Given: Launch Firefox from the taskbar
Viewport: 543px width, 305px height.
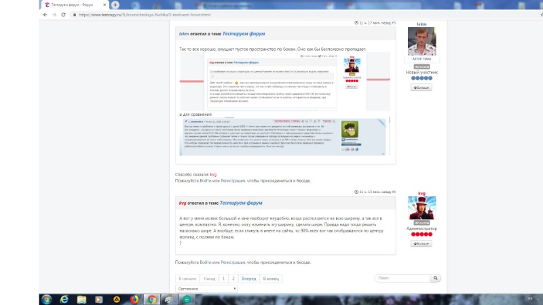Looking at the screenshot, I should [134, 298].
